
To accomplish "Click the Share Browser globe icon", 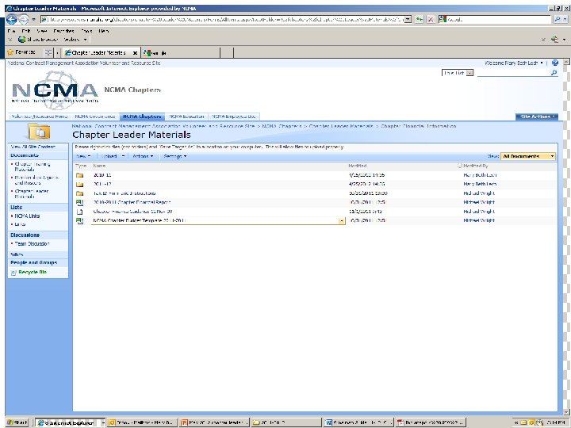I will click(22, 40).
